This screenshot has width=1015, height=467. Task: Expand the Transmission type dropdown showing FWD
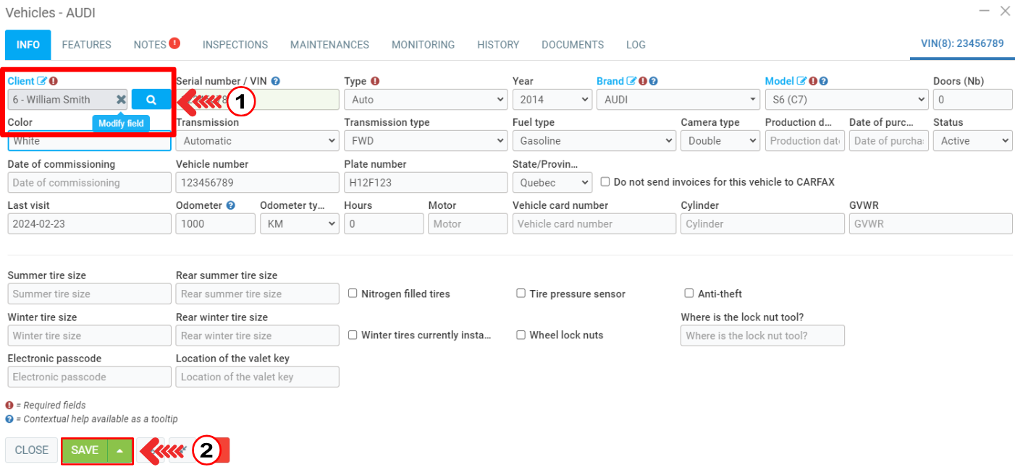click(426, 141)
